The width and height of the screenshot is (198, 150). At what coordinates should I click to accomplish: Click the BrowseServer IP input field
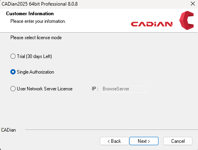[125, 89]
